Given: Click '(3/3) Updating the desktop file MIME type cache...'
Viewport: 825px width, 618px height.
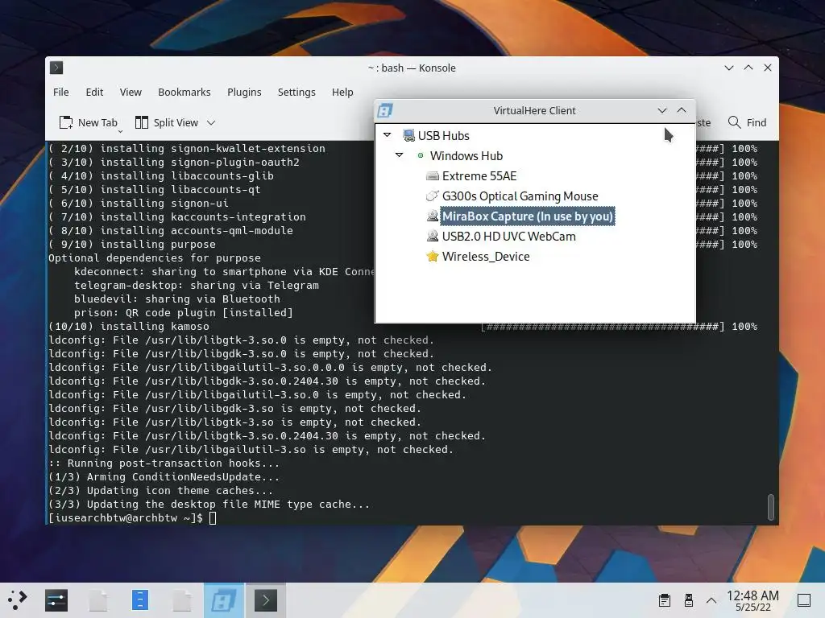Looking at the screenshot, I should tap(209, 504).
